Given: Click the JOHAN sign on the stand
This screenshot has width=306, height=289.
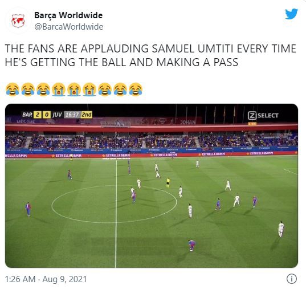Looking at the screenshot, I should click(x=187, y=122).
